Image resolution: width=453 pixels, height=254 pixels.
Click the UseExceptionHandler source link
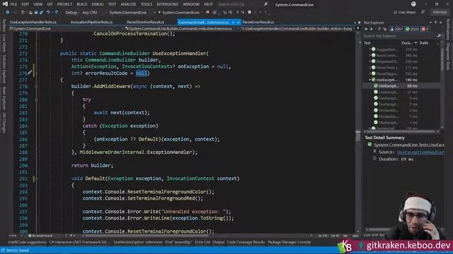[x=420, y=152]
